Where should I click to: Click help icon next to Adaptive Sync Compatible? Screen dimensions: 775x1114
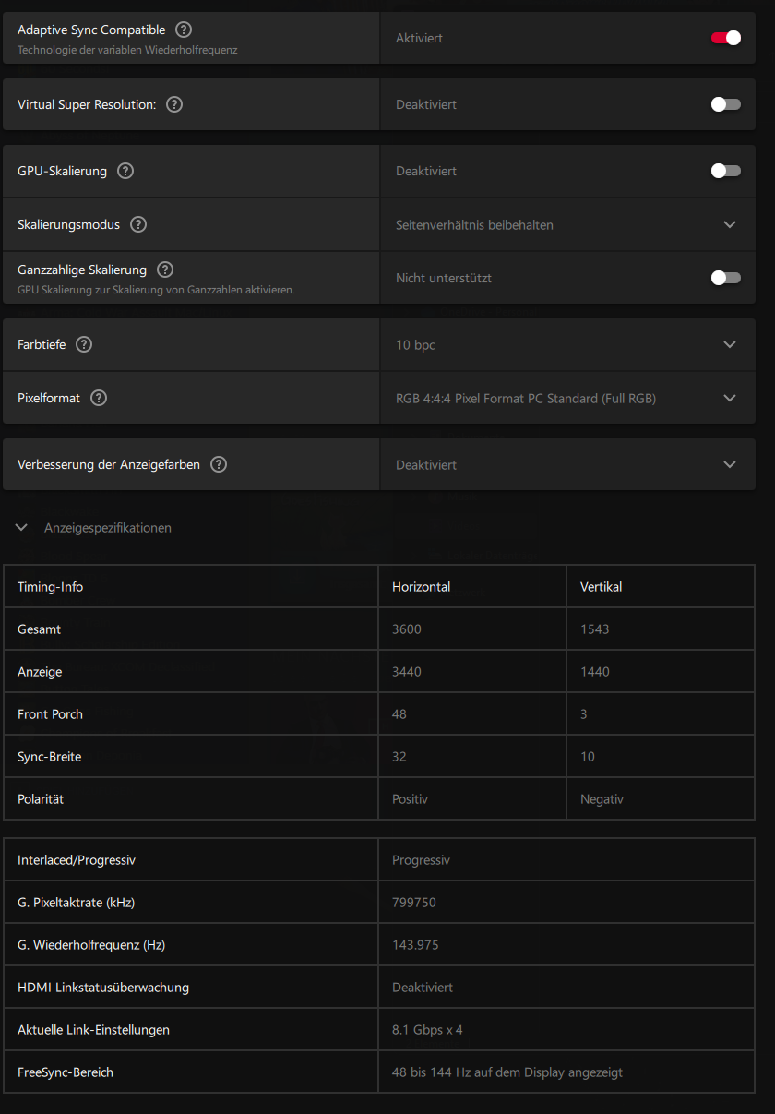[x=184, y=30]
